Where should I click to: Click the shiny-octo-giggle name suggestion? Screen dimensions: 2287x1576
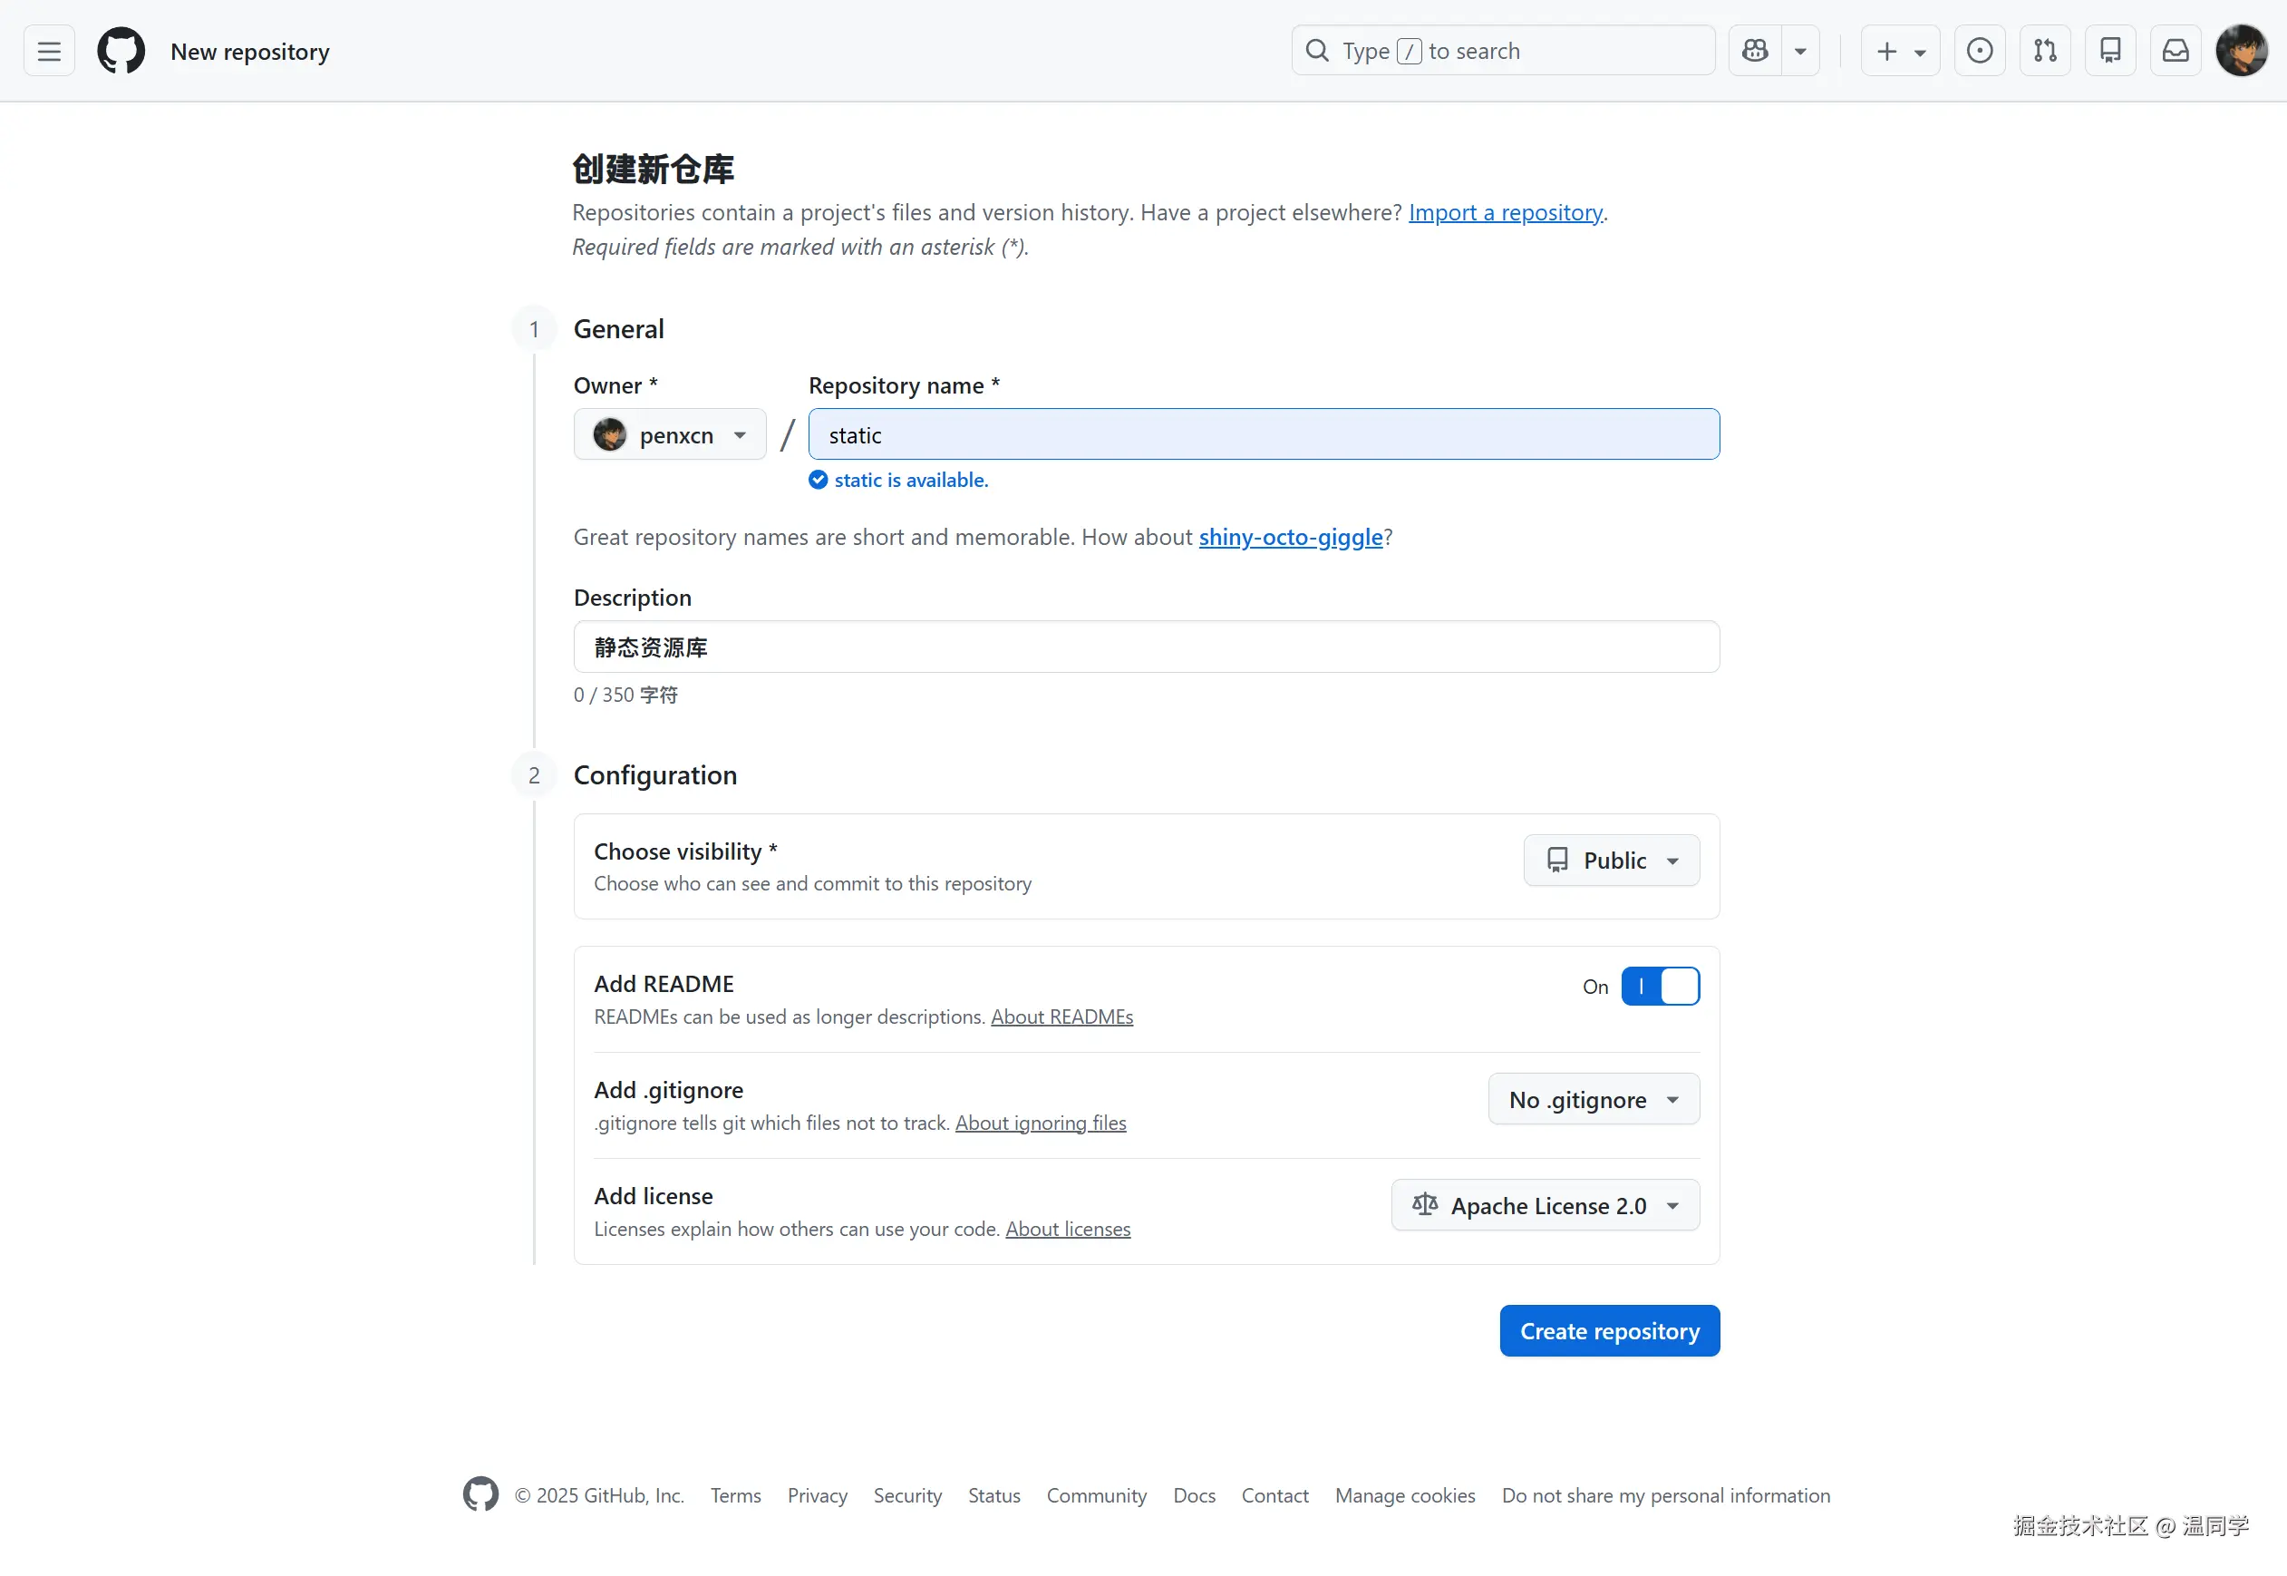click(x=1290, y=537)
